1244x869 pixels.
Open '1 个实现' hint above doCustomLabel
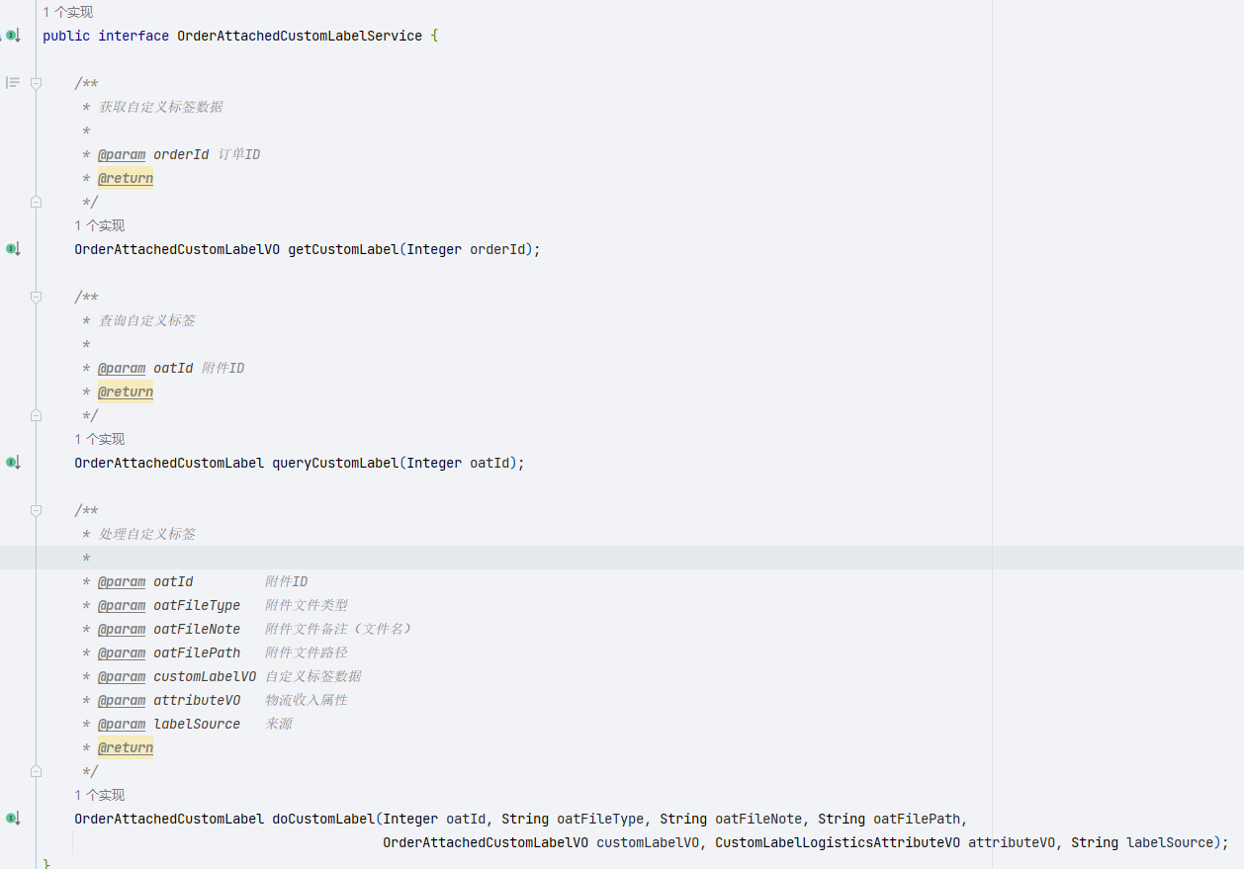99,795
